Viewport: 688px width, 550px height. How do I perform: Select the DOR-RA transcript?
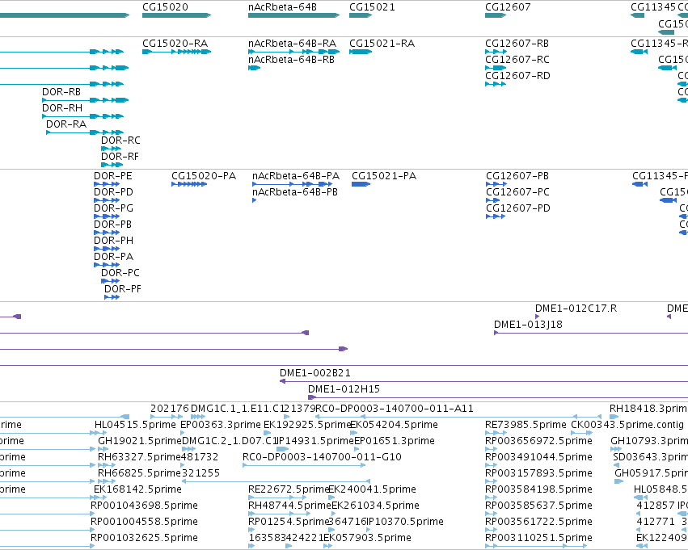pyautogui.click(x=85, y=132)
